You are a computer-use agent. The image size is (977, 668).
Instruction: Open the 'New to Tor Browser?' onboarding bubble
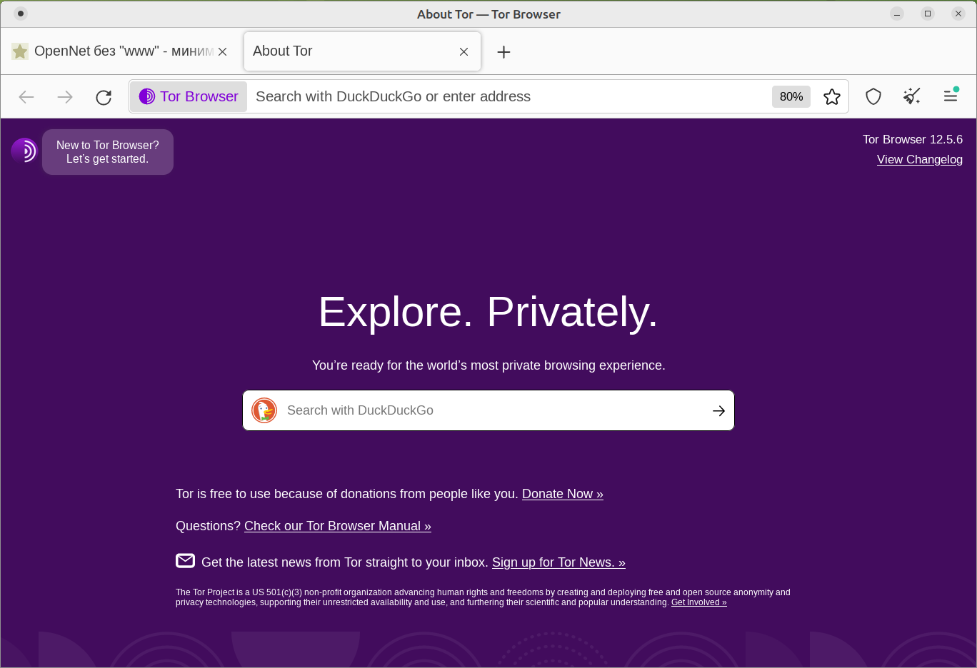click(108, 152)
